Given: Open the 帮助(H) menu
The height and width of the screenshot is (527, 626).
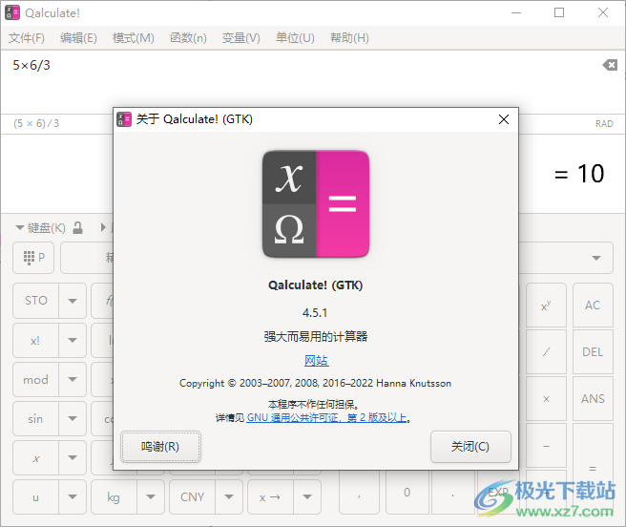Looking at the screenshot, I should [x=349, y=38].
